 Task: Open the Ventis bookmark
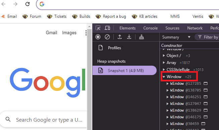coord(198,16)
